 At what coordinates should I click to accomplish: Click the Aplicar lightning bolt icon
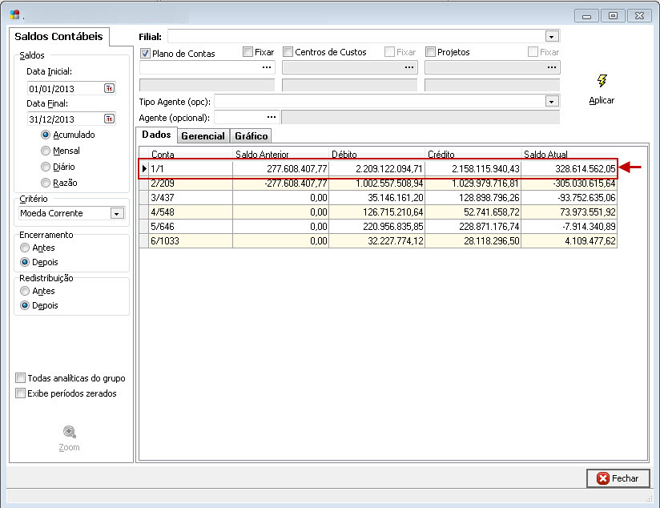click(602, 82)
